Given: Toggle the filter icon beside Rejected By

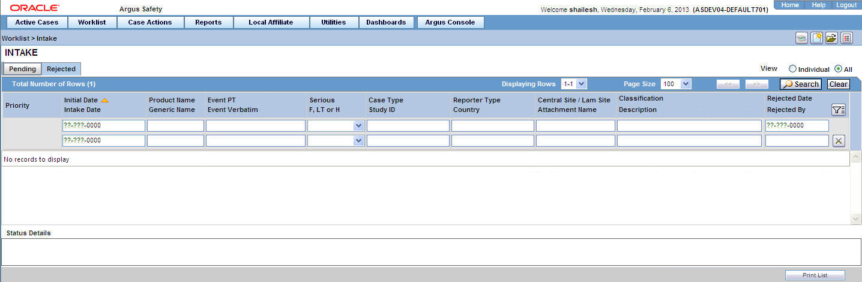Looking at the screenshot, I should click(839, 110).
